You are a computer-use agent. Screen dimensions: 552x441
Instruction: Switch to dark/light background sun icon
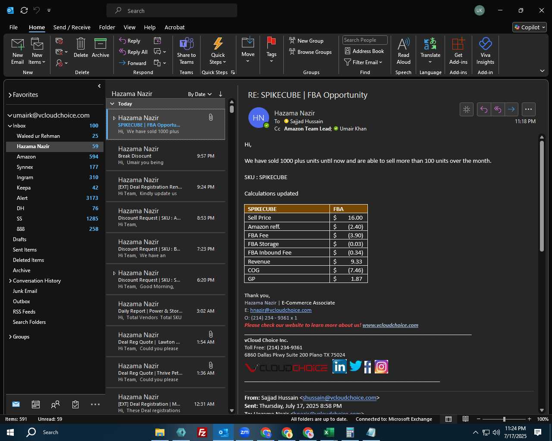pyautogui.click(x=467, y=109)
